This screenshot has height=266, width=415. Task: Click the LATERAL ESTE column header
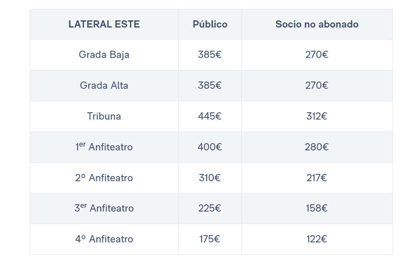(104, 24)
